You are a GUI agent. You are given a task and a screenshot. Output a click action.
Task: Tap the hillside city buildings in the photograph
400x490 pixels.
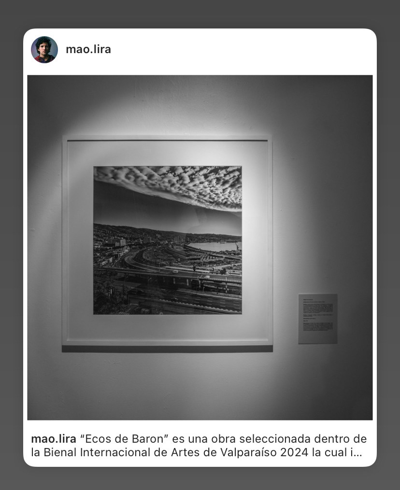coord(125,238)
